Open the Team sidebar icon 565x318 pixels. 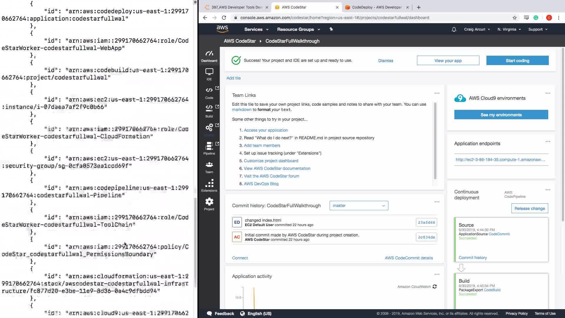click(209, 167)
